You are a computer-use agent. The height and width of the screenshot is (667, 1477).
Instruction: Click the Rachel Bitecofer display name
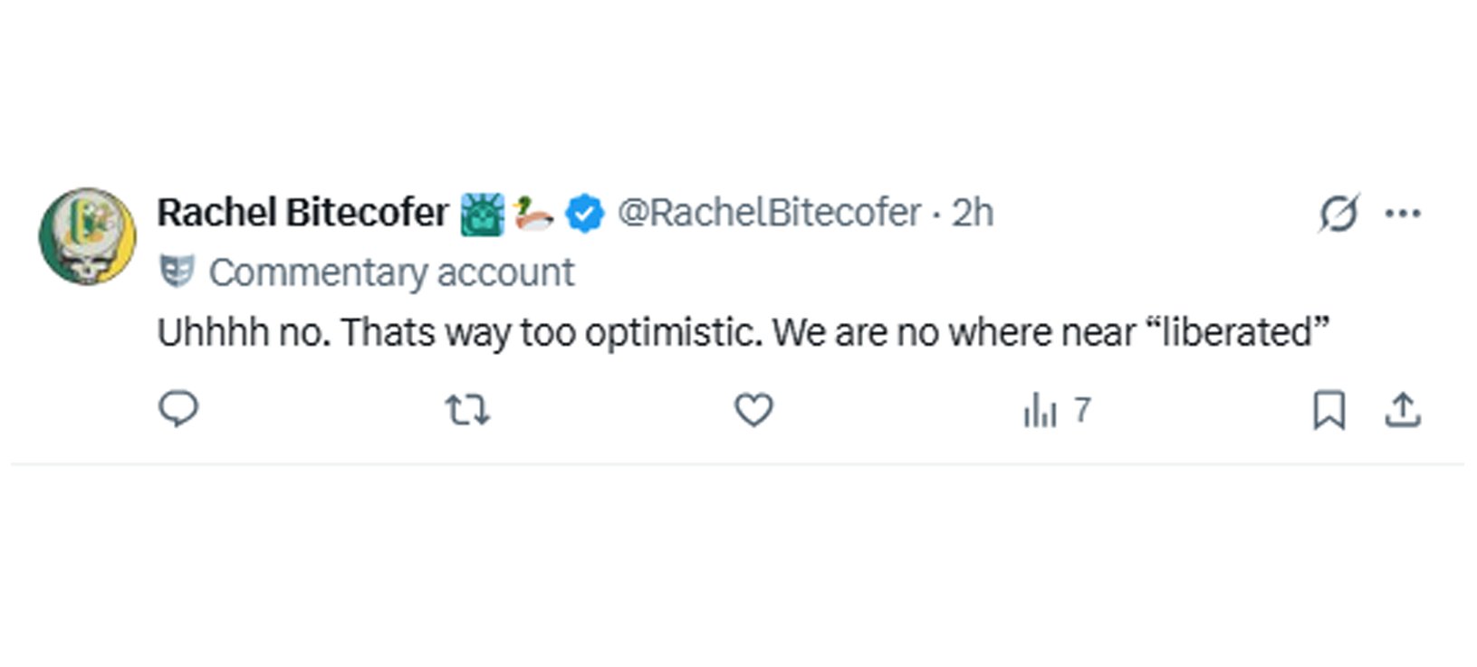point(302,213)
